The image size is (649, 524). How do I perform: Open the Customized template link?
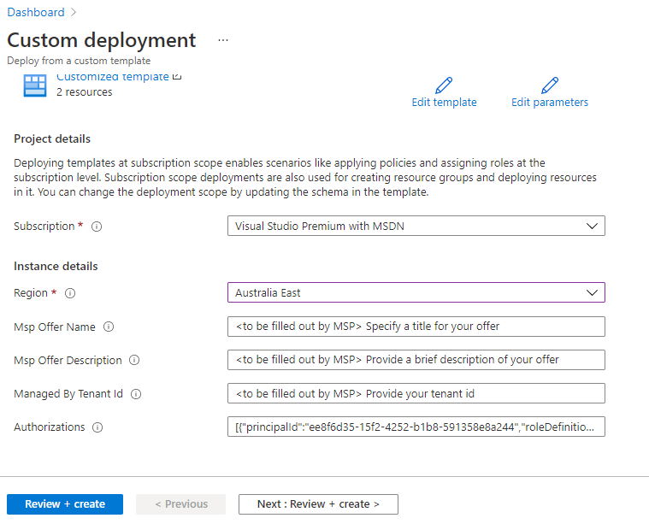click(113, 77)
